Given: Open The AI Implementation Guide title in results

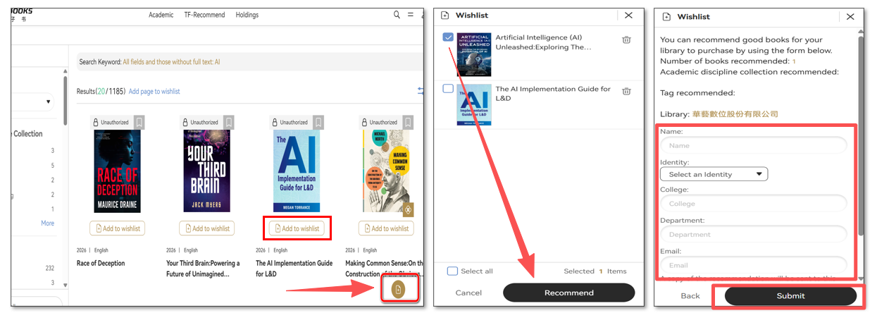Looking at the screenshot, I should tap(294, 268).
